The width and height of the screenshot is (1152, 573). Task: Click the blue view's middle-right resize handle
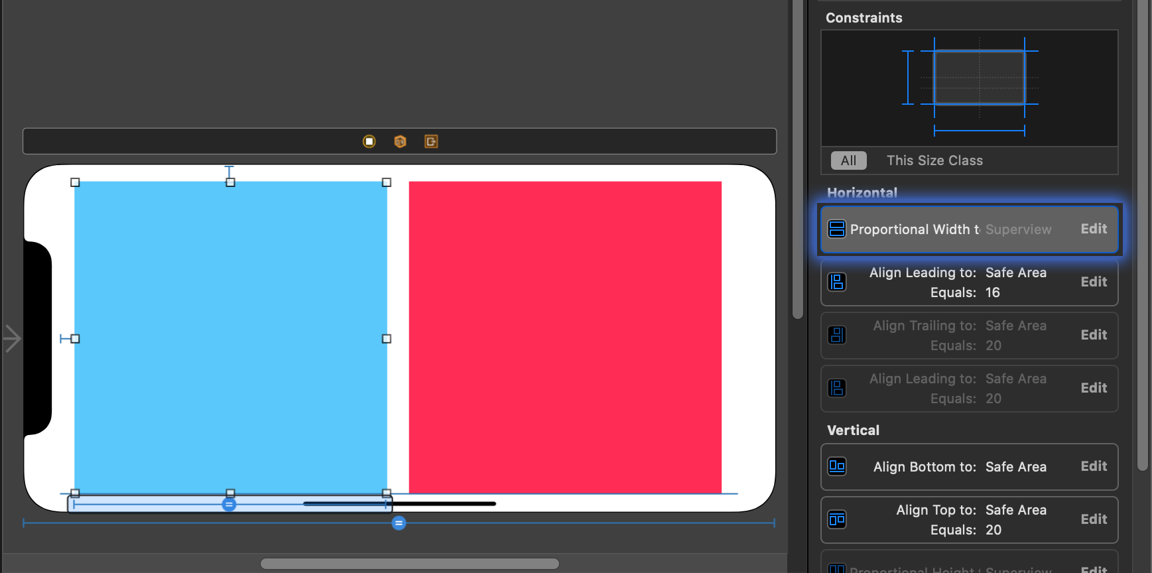387,339
